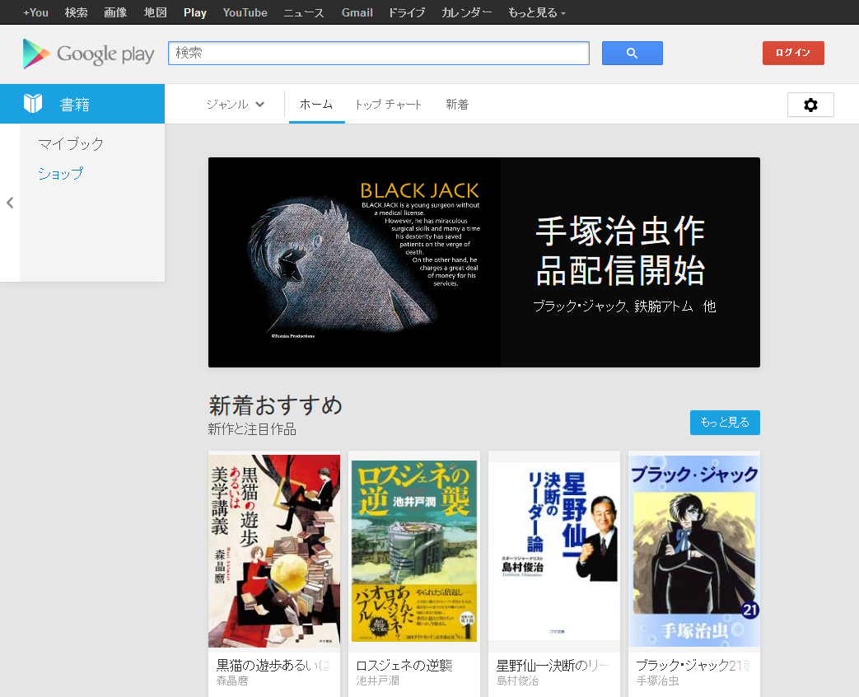This screenshot has height=697, width=859.
Task: Click the red ログイン button
Action: coord(793,54)
